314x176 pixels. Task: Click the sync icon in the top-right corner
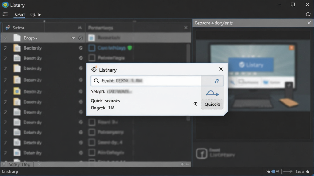point(308,14)
